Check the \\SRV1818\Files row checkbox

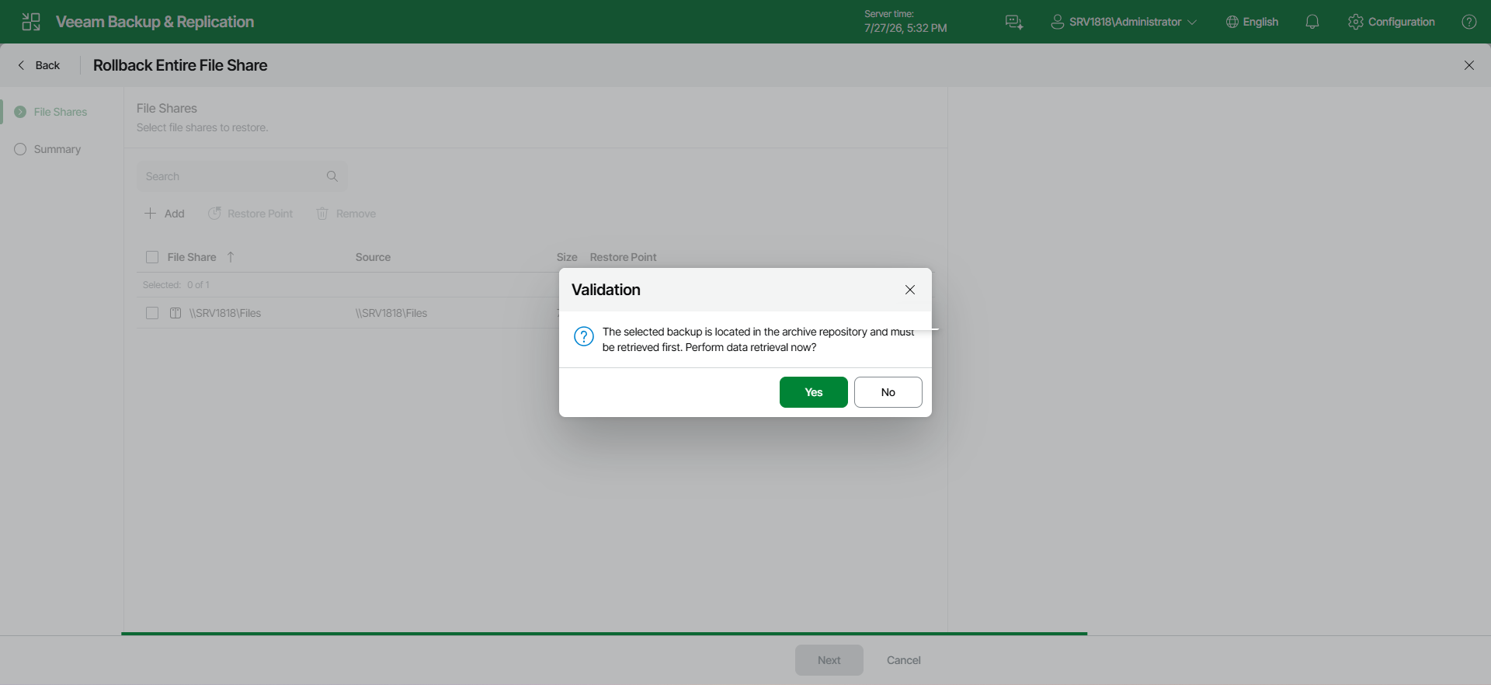click(152, 313)
